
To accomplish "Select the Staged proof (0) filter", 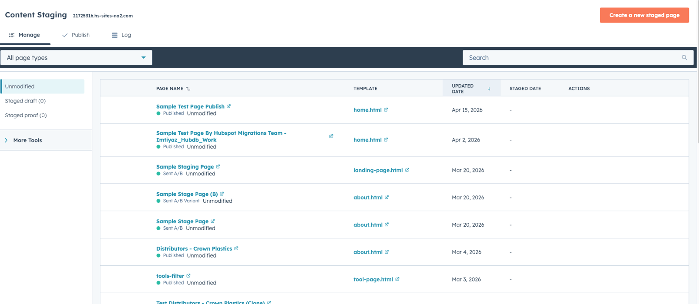I will point(26,115).
